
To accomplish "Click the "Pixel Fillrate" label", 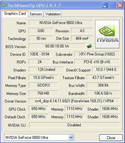I will (17, 78).
